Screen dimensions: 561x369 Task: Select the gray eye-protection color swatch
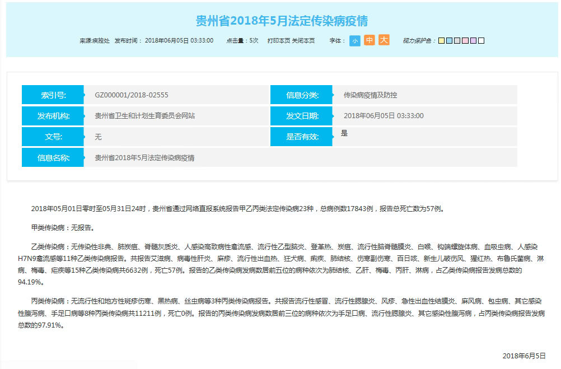click(457, 41)
